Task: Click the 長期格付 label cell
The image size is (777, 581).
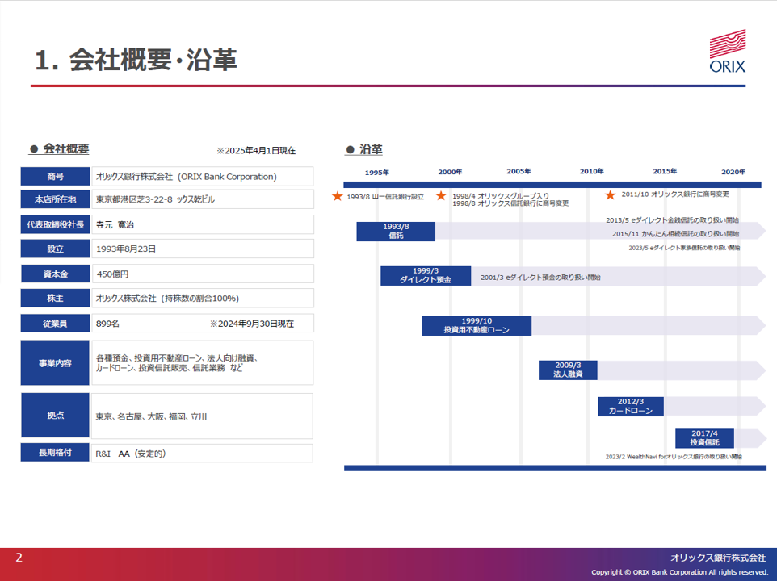Action: tap(55, 453)
